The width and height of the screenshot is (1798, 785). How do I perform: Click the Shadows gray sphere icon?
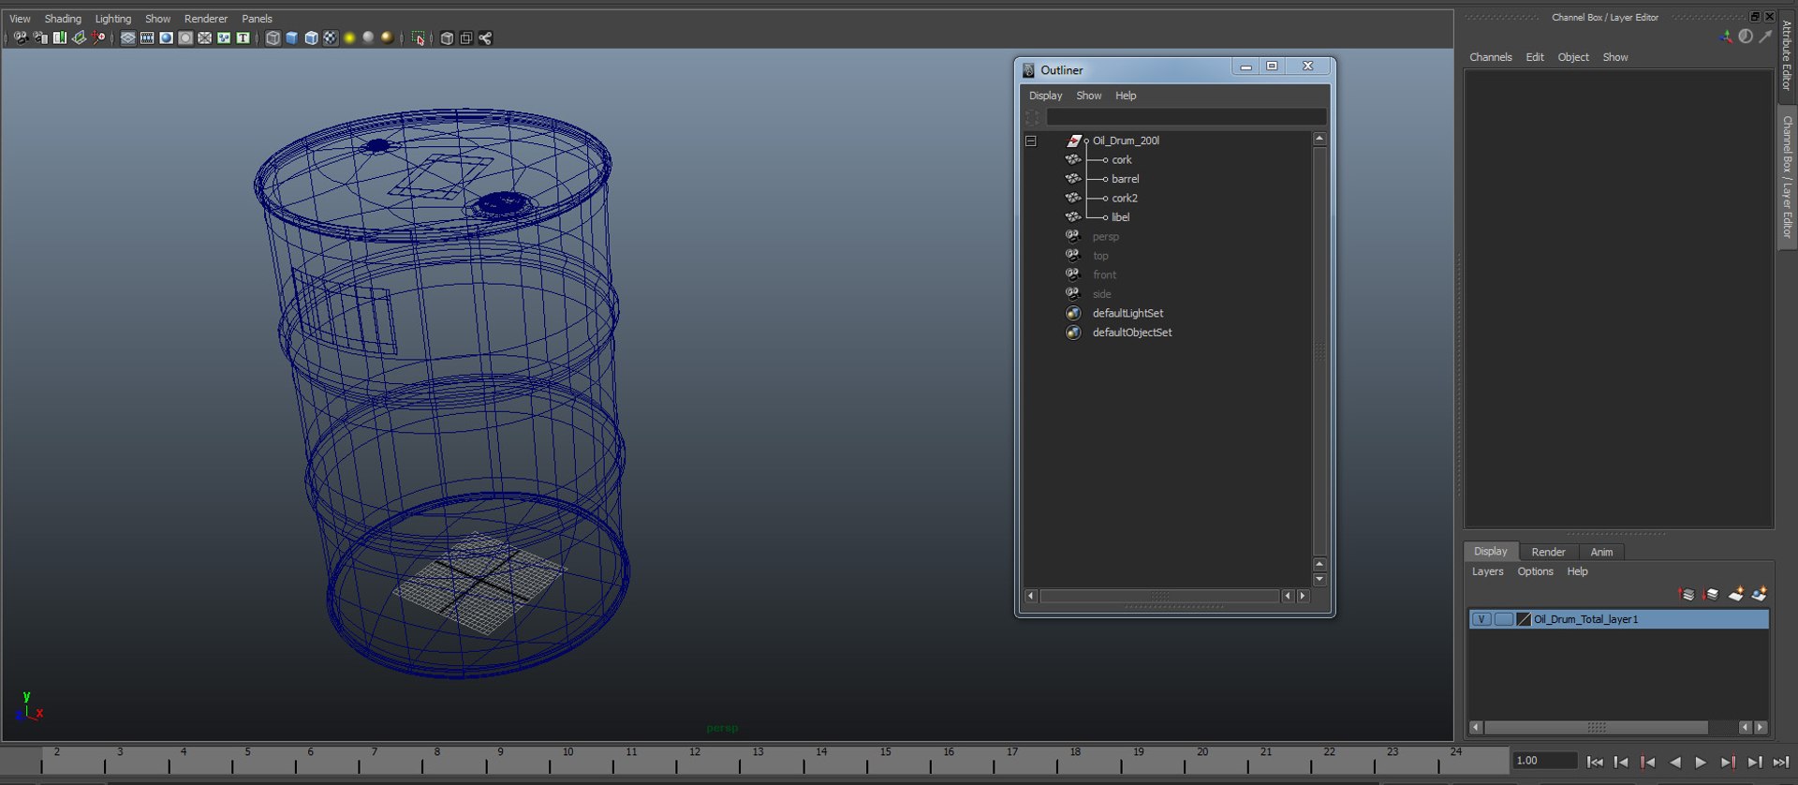(x=368, y=37)
